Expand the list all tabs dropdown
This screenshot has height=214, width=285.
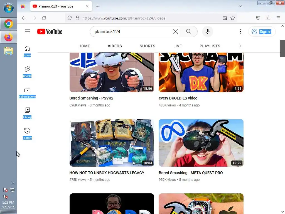[240, 6]
